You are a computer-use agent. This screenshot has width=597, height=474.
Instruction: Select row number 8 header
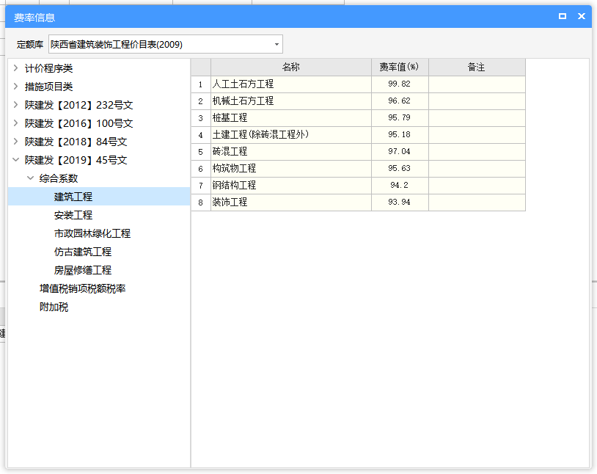[201, 202]
